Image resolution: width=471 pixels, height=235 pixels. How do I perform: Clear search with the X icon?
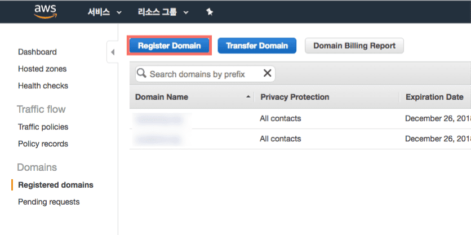267,73
